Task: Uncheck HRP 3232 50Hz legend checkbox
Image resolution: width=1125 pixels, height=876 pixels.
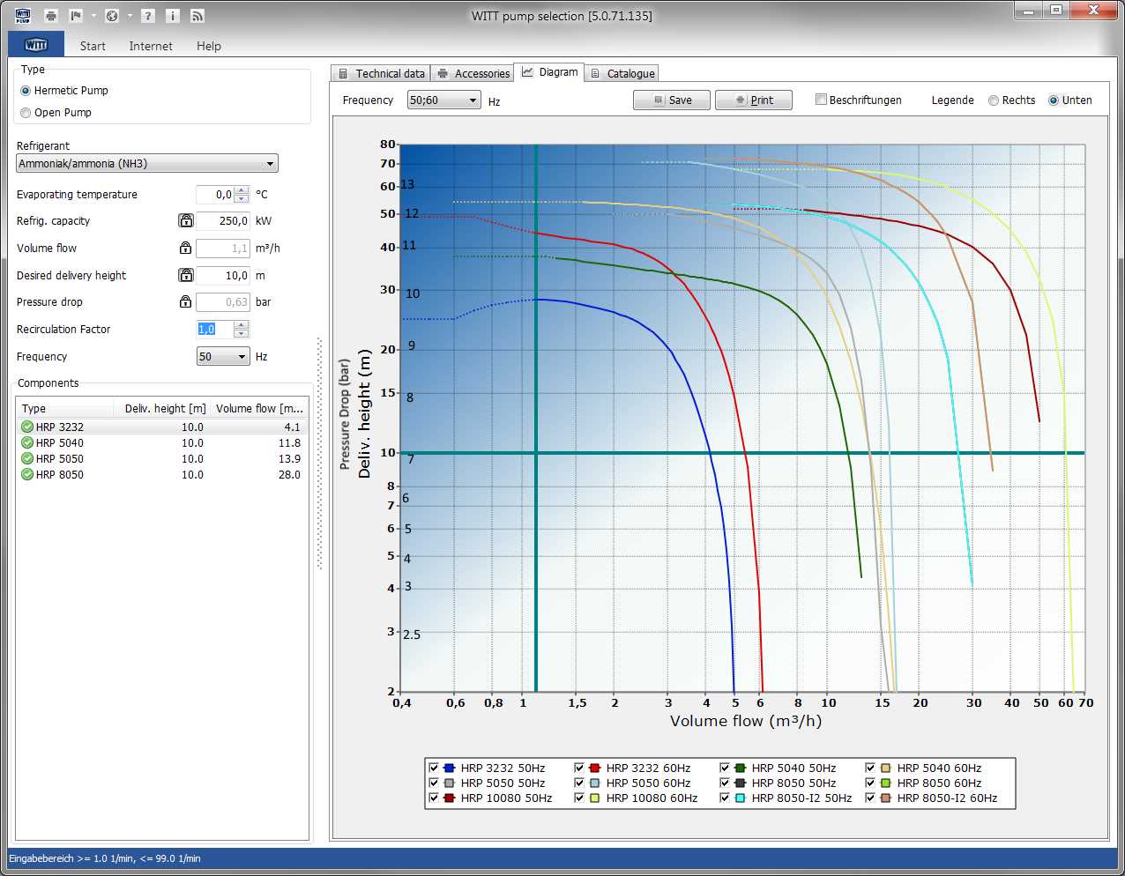Action: click(434, 768)
